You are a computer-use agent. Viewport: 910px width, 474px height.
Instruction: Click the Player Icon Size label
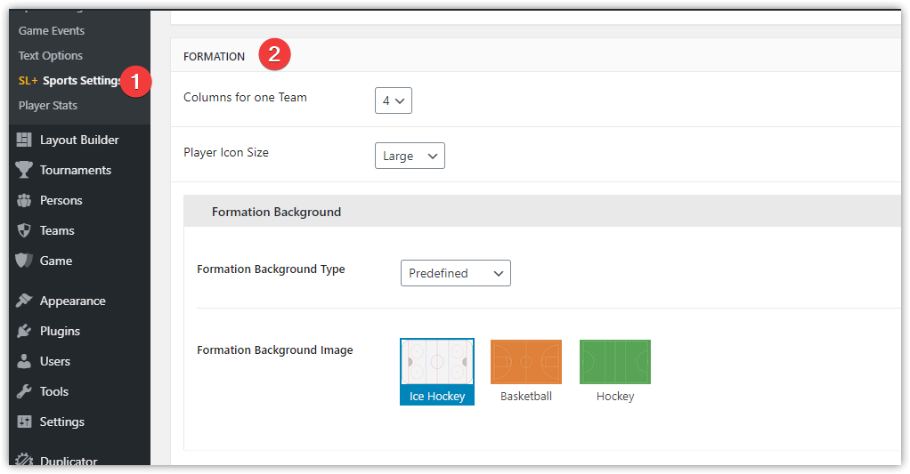[x=226, y=152]
